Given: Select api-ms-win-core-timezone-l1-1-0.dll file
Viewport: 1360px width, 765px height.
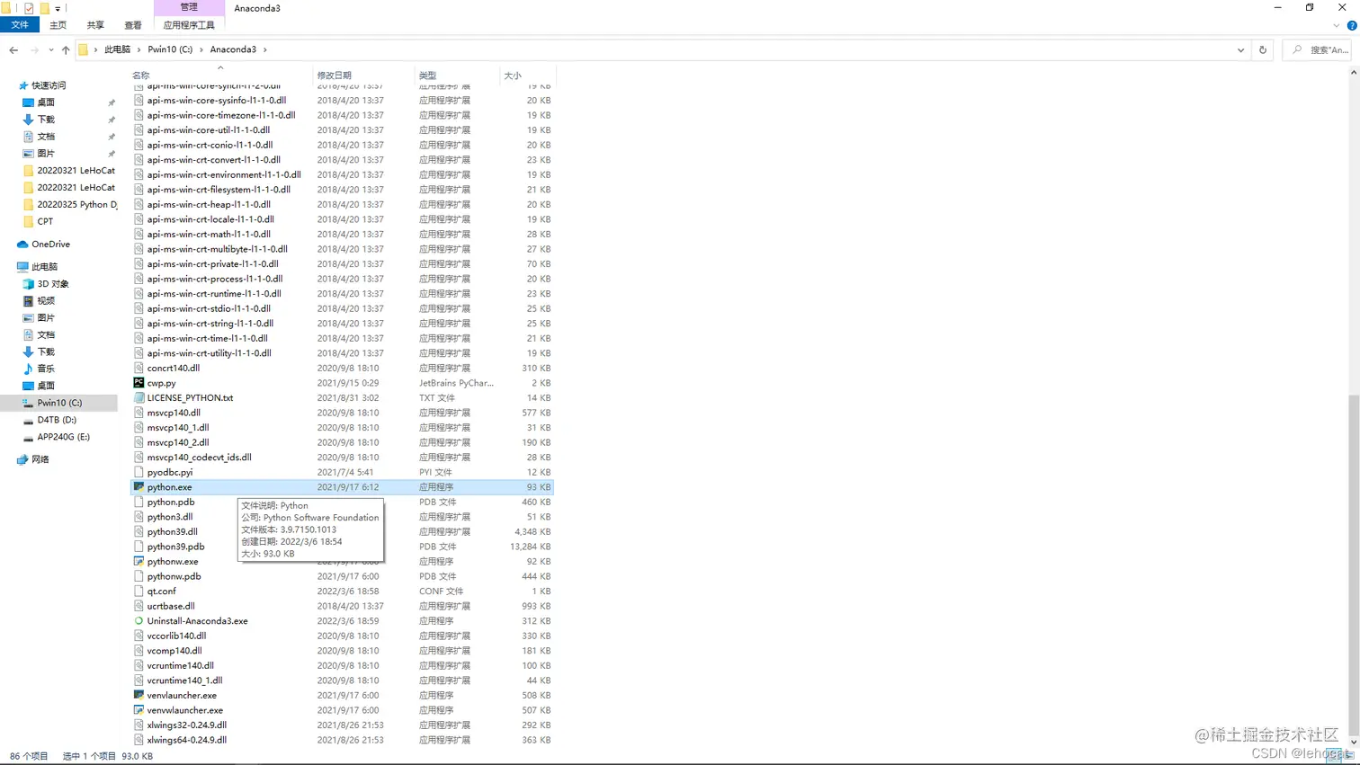Looking at the screenshot, I should point(220,115).
